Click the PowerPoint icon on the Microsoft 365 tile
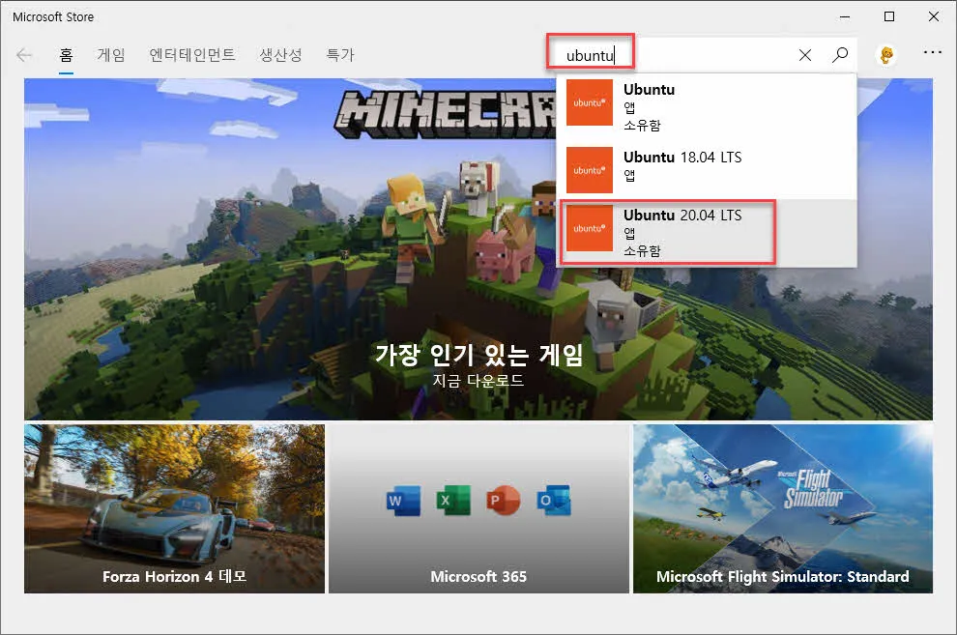 (x=503, y=501)
